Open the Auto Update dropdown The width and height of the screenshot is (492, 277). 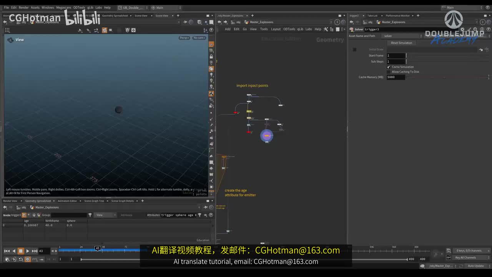477,266
